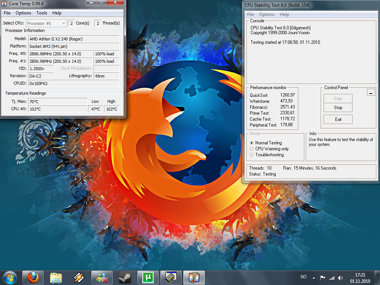Open CPU Stability Test Options menu
This screenshot has width=380, height=285.
click(x=266, y=14)
